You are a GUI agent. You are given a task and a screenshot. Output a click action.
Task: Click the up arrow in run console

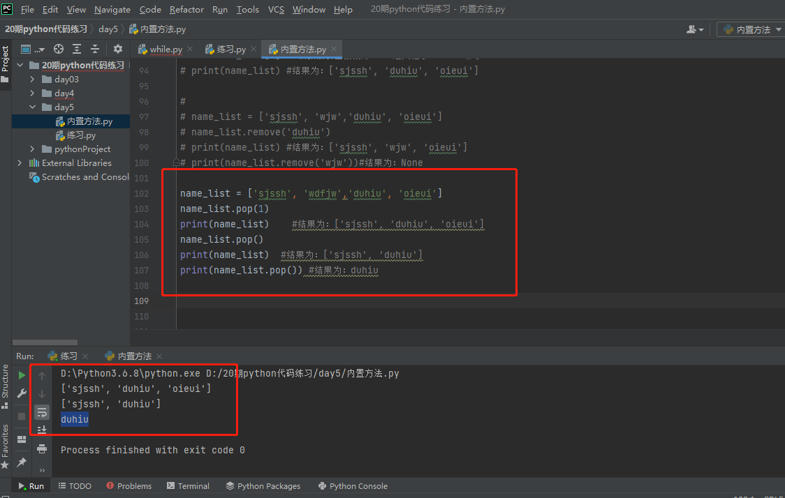(42, 375)
